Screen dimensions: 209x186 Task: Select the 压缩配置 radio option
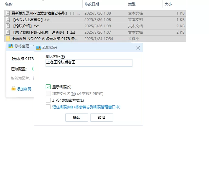coord(33,69)
